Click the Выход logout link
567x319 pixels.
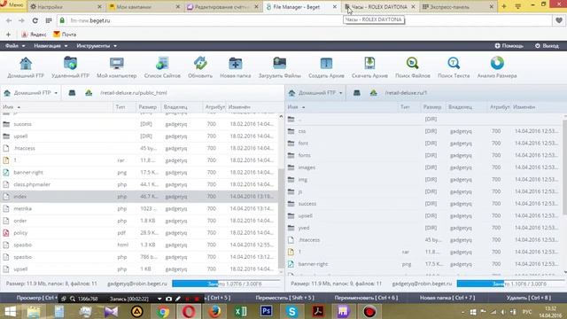point(547,46)
